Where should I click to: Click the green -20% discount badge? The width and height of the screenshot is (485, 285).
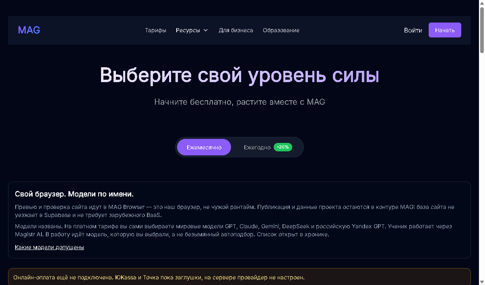283,147
